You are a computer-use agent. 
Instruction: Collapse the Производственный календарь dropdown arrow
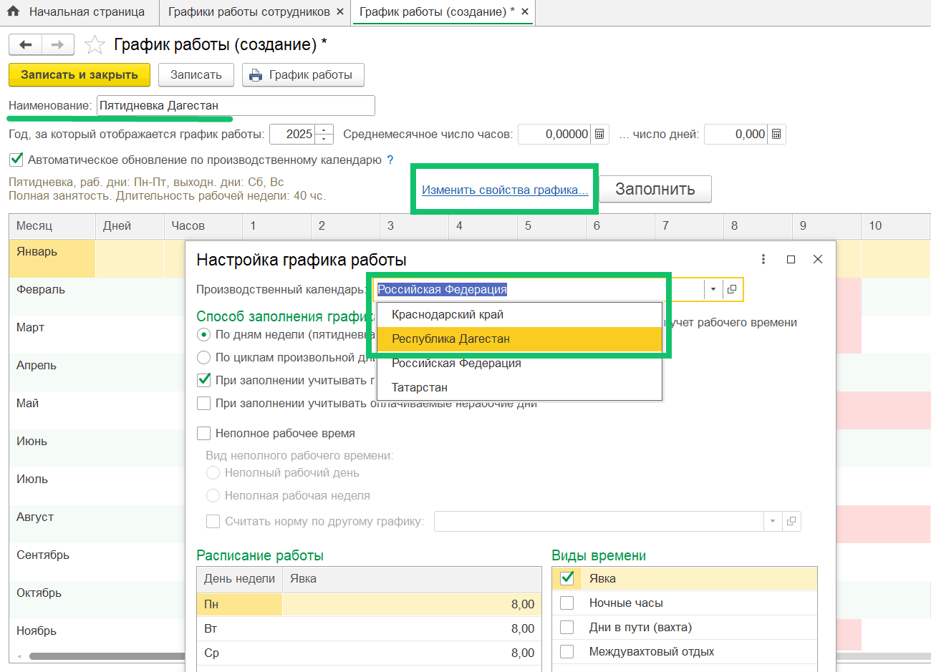713,289
